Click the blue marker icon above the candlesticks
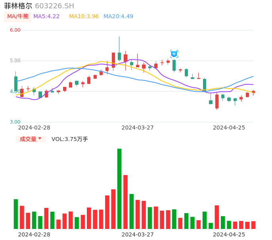 click(174, 54)
